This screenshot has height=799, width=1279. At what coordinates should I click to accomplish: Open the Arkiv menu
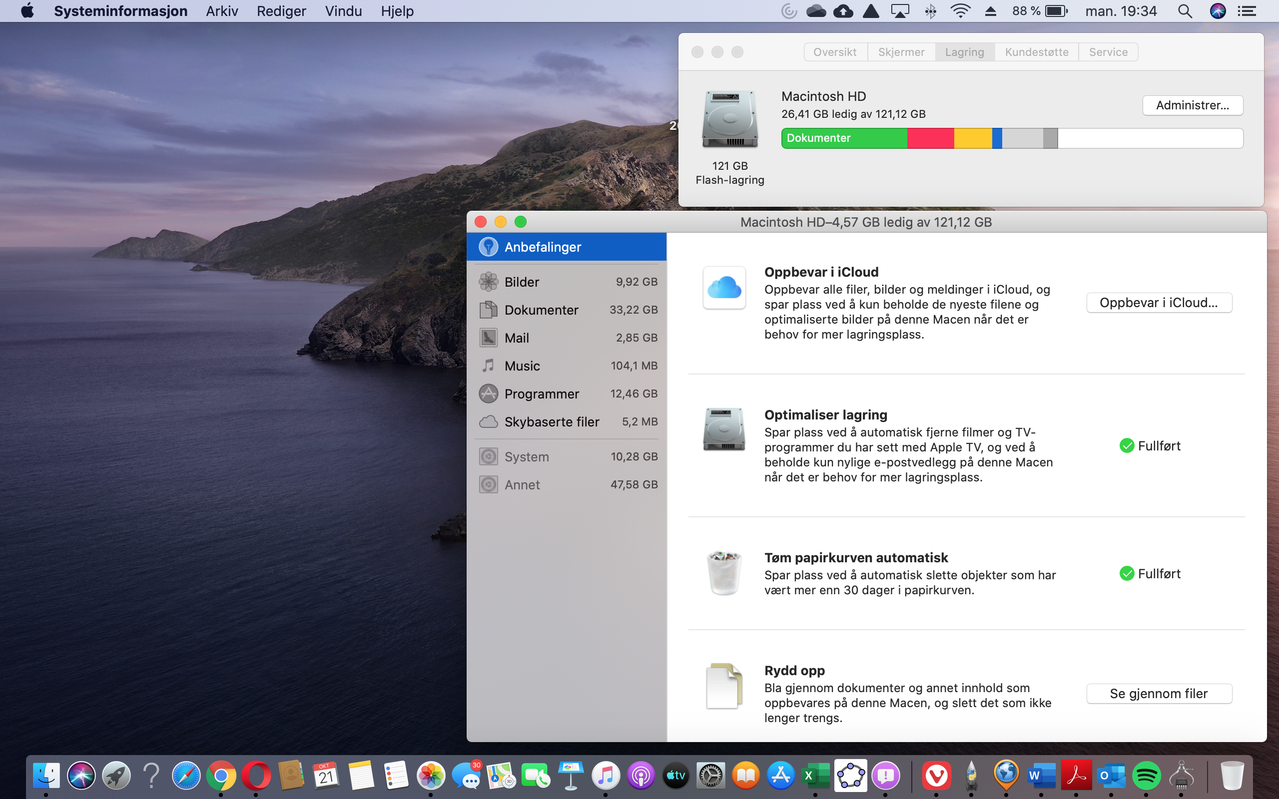222,11
